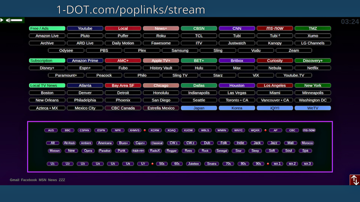Select the U1 station button
Screen dimensions: 360x202
point(52,164)
